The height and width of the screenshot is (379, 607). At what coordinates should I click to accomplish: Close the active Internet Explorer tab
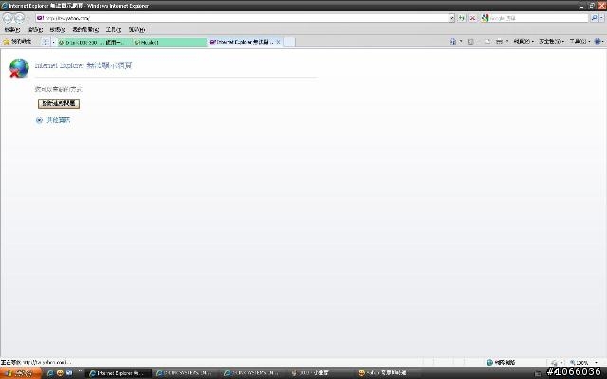278,42
